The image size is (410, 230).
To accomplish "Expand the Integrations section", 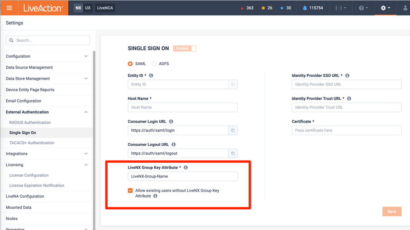I will 86,154.
